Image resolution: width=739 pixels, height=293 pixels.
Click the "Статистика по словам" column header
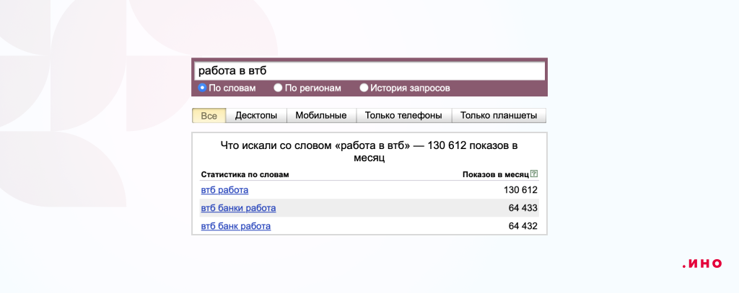click(x=245, y=174)
